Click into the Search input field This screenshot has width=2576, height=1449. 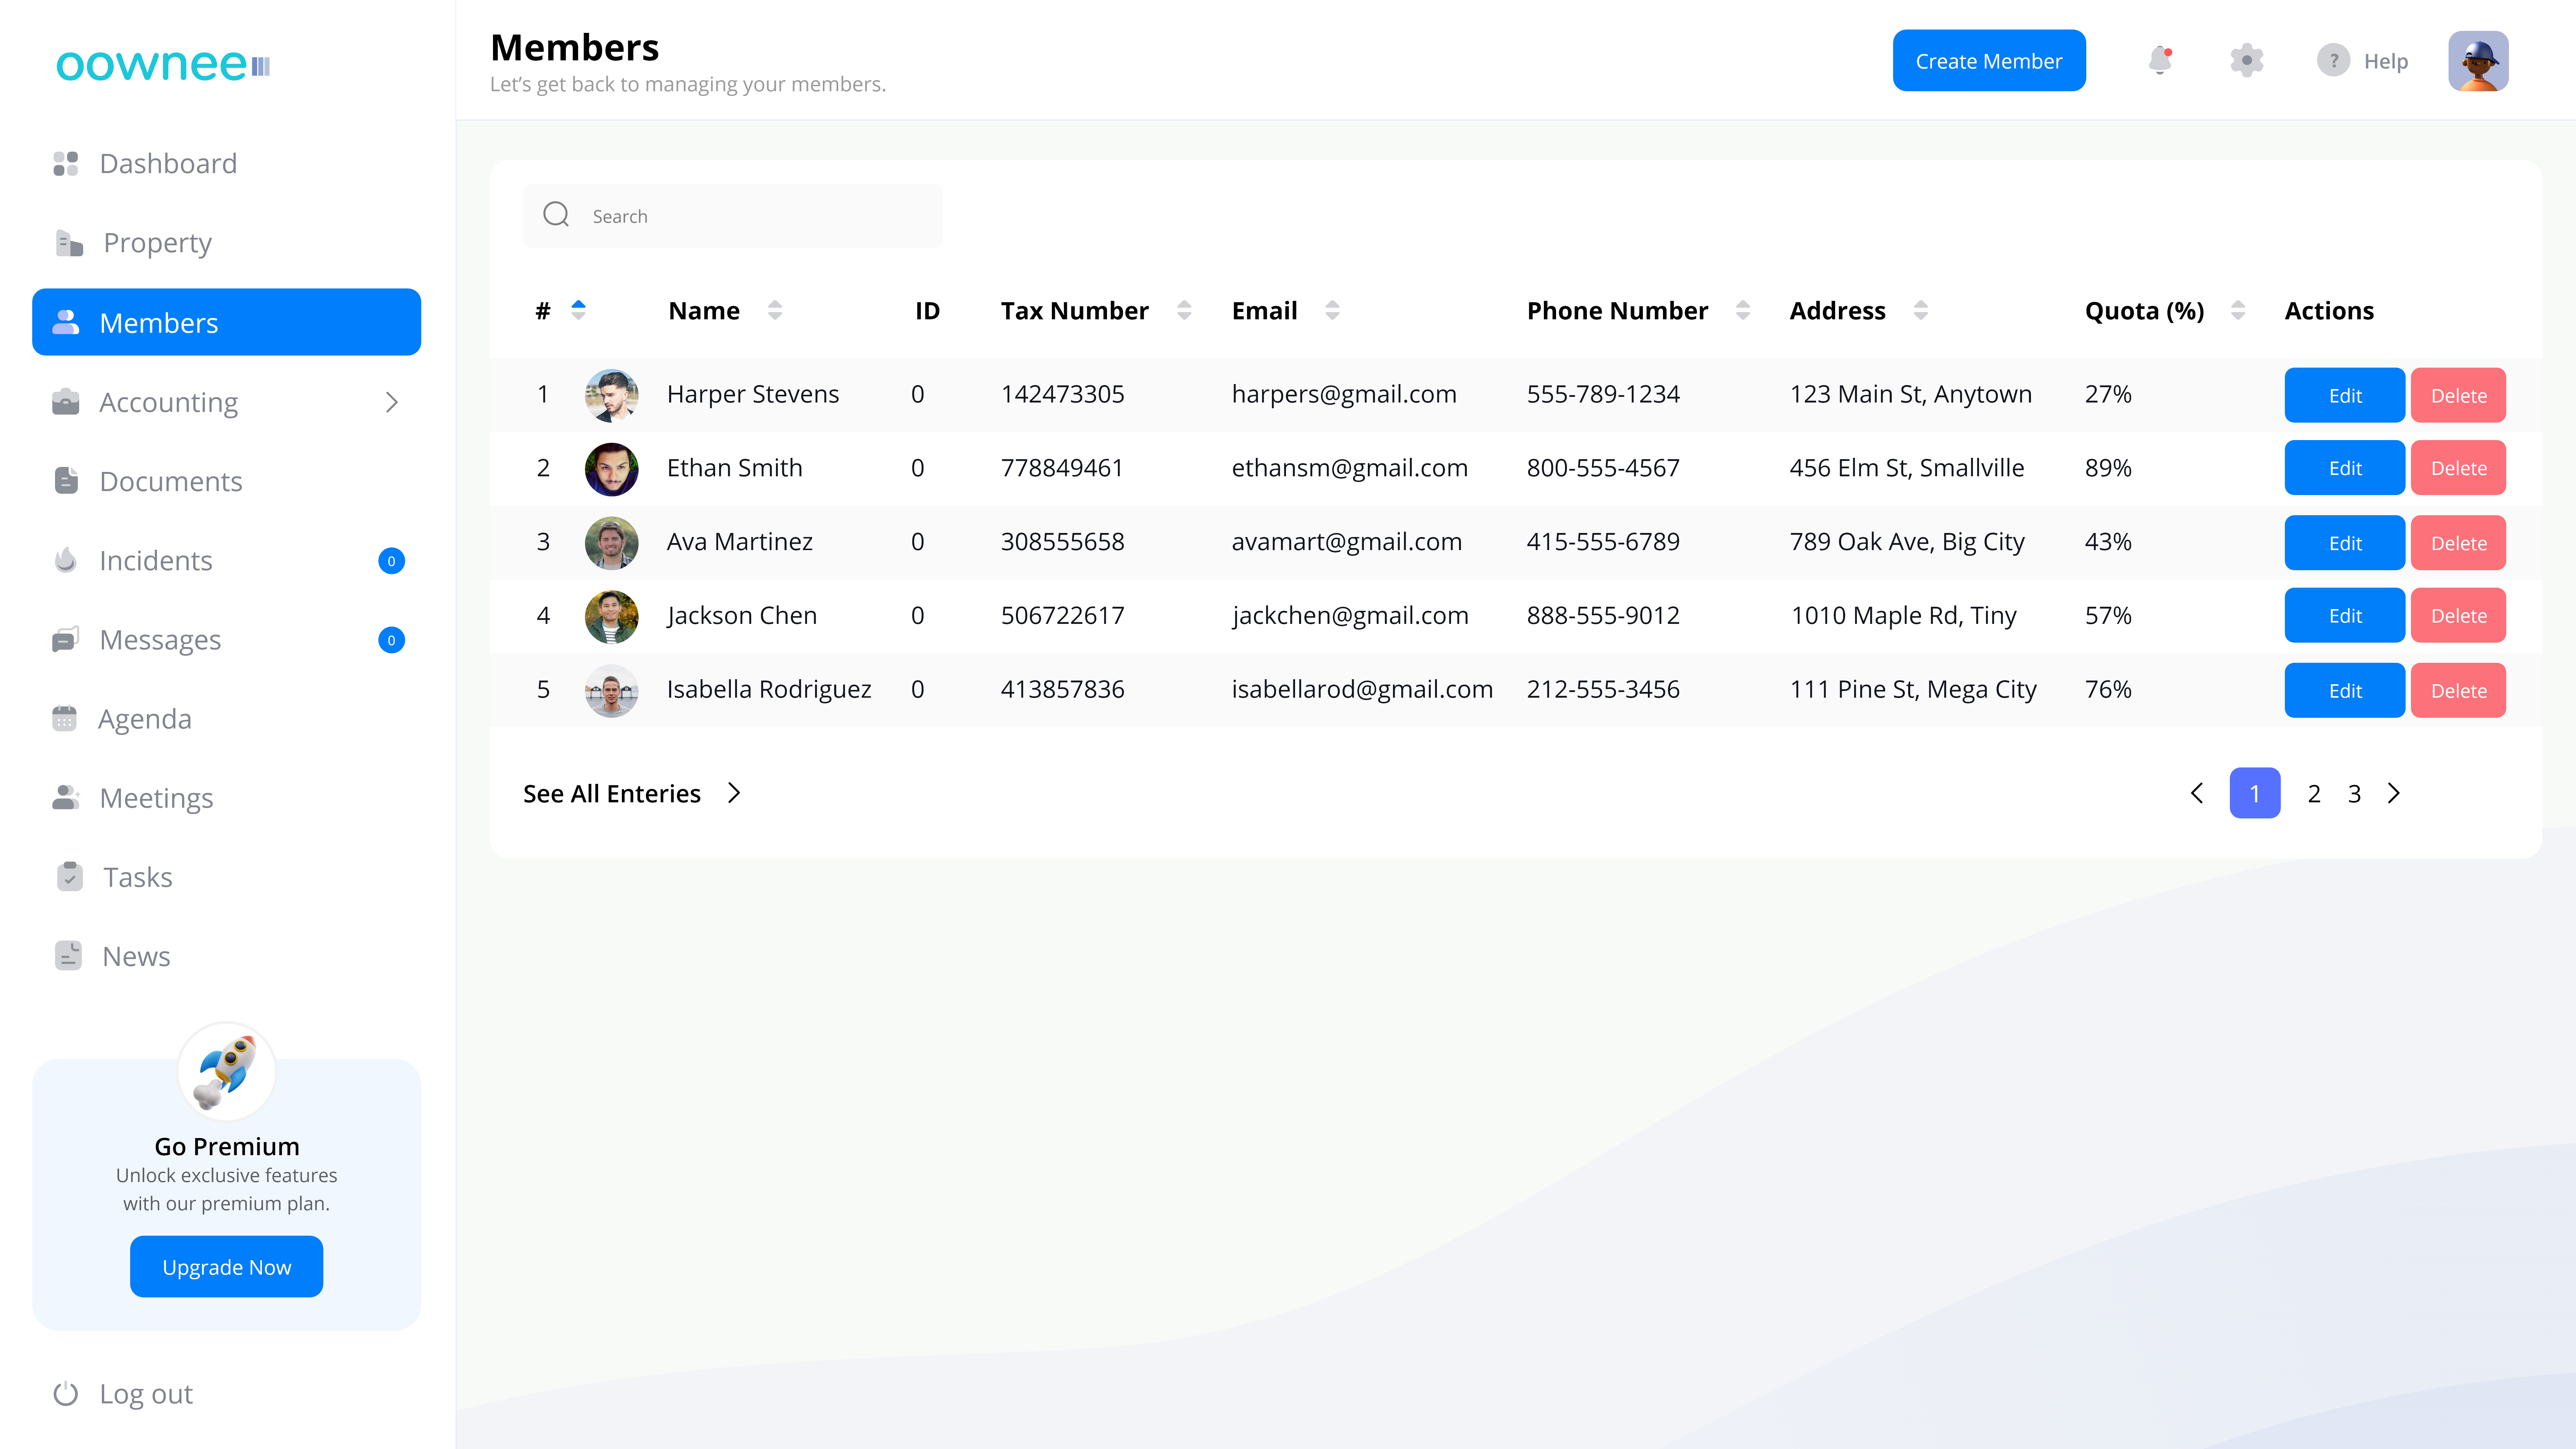point(760,216)
